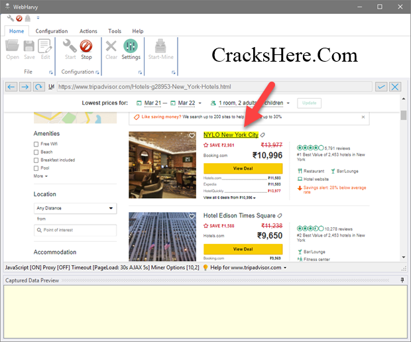Open the Actions tab
The image size is (411, 342).
tap(88, 31)
